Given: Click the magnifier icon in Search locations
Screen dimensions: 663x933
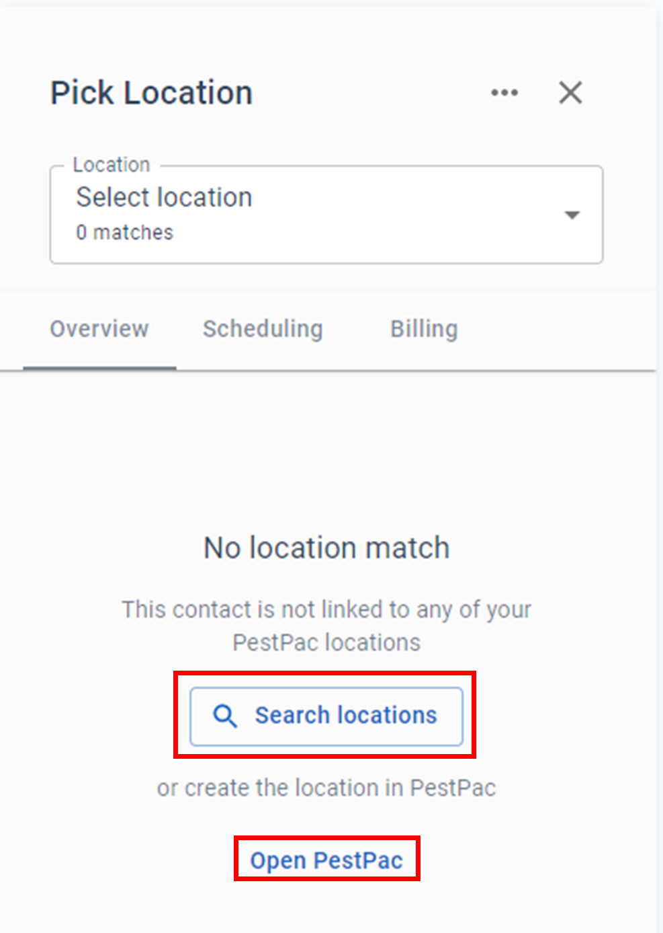Looking at the screenshot, I should [x=225, y=716].
